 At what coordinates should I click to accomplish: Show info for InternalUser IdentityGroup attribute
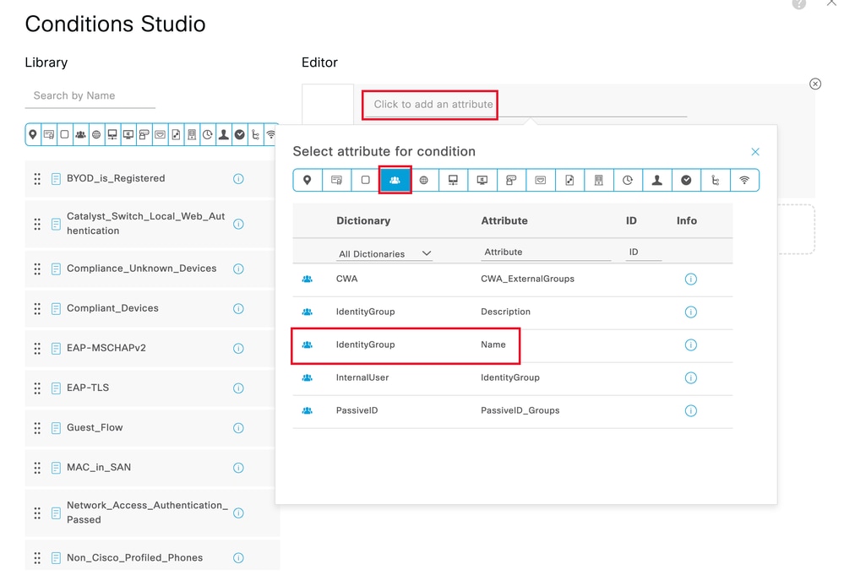click(x=690, y=377)
